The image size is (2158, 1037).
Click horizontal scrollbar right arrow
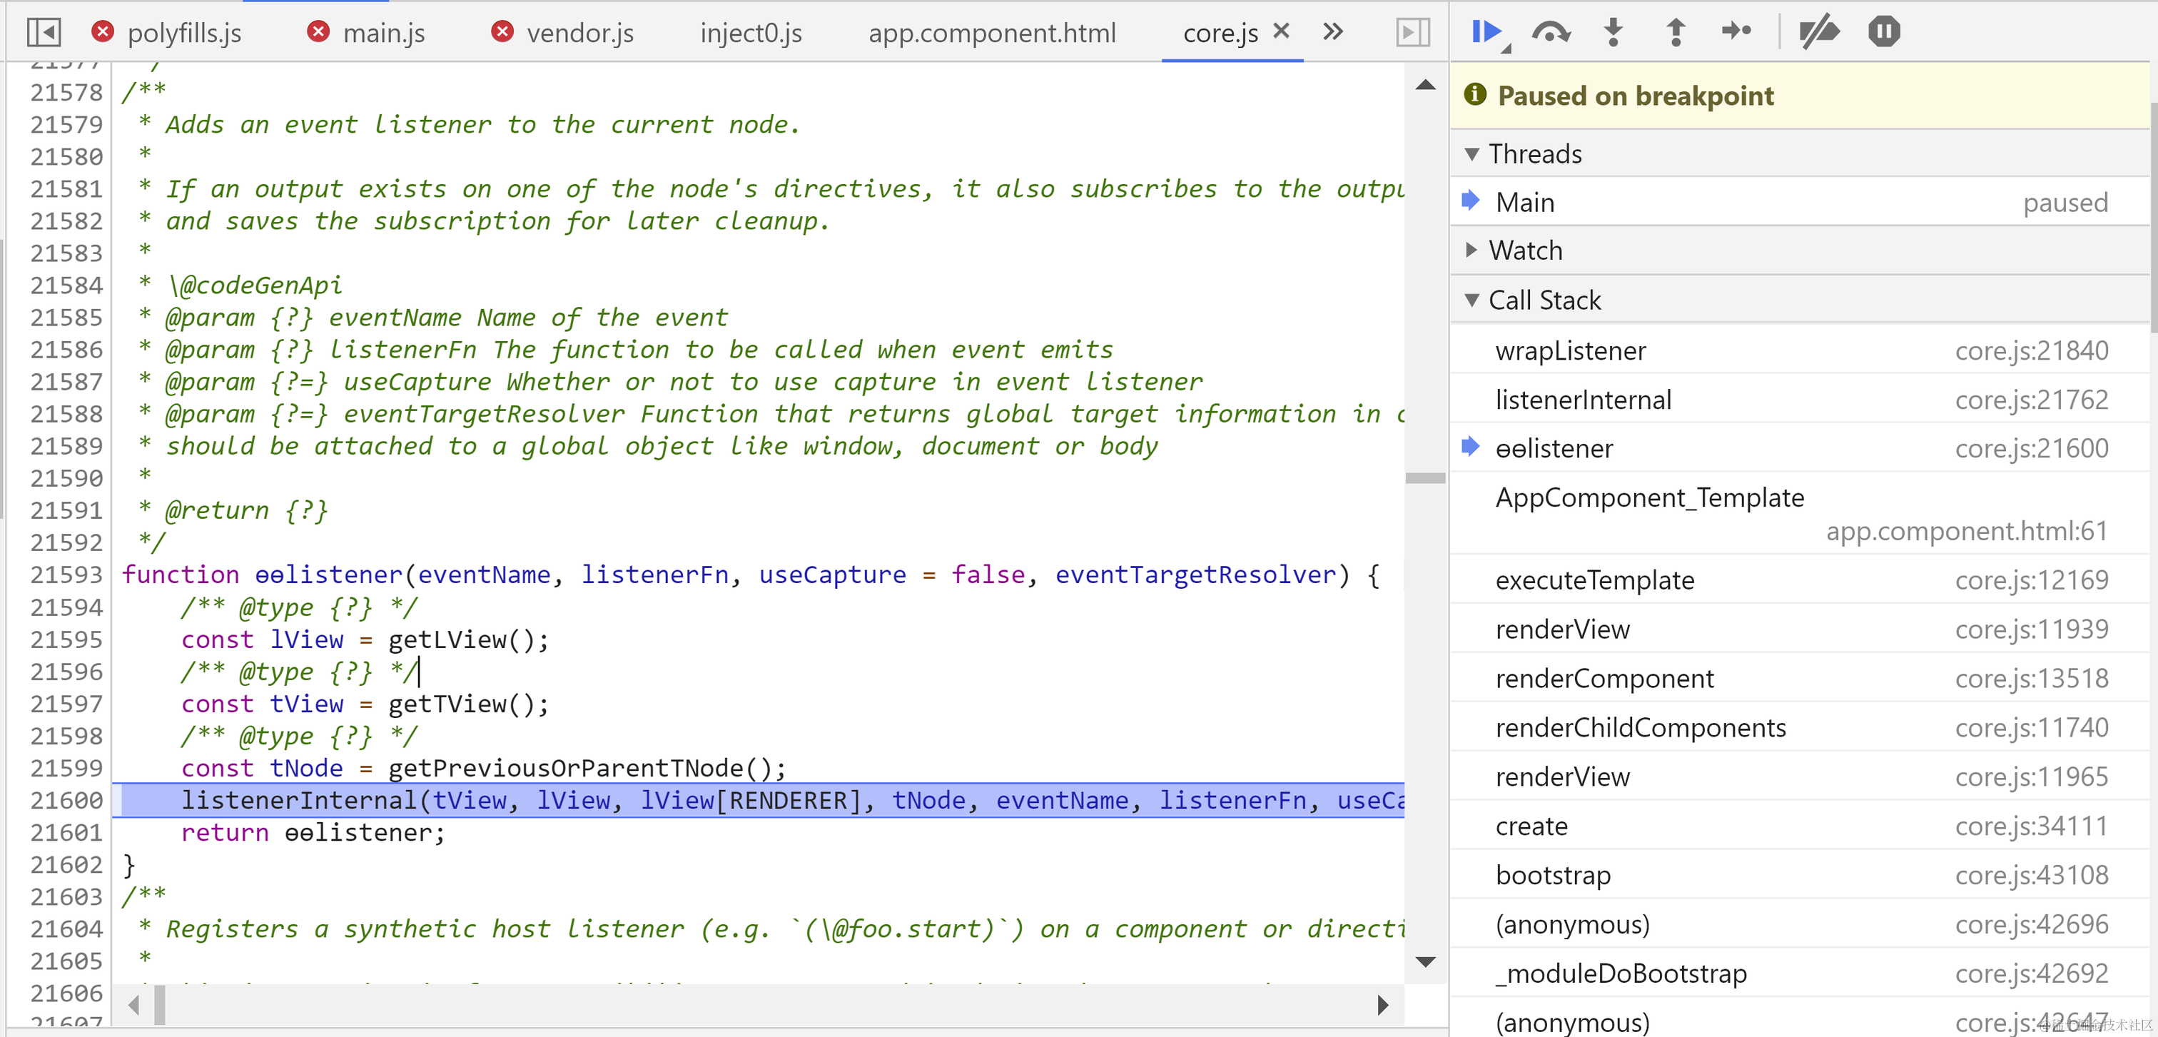point(1382,1004)
